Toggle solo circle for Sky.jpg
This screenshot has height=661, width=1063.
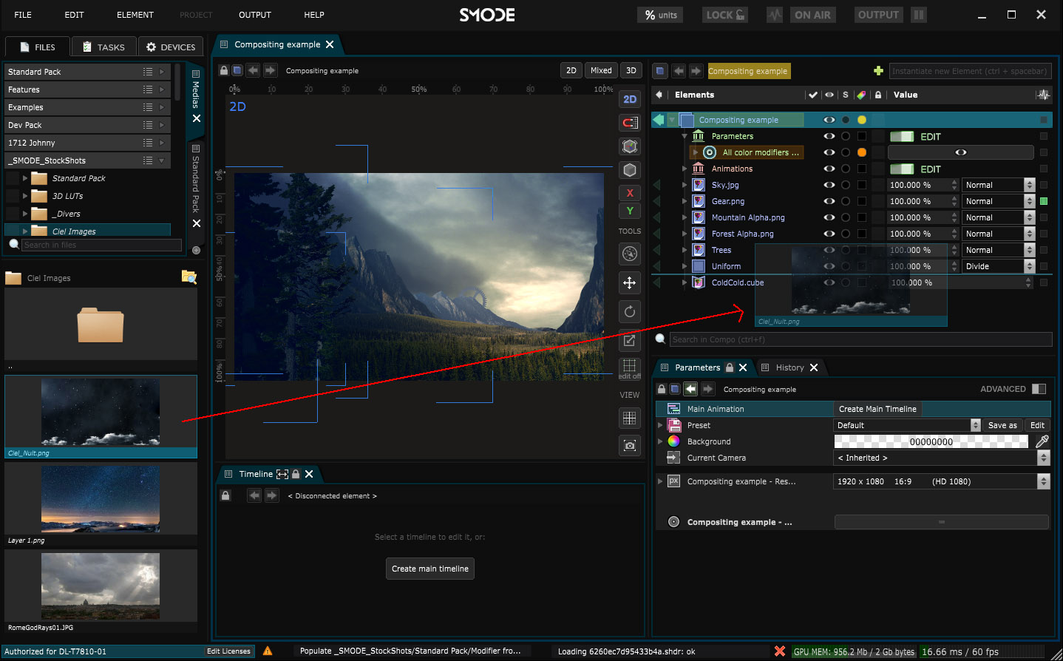pos(846,185)
